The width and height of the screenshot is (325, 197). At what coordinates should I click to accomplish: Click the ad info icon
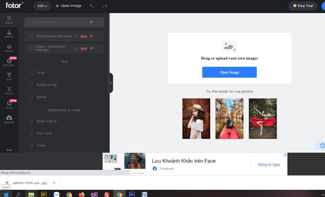pos(285,155)
